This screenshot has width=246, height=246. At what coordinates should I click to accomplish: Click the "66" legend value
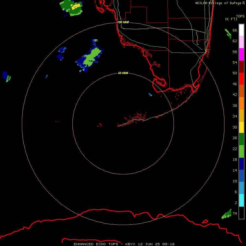point(235,30)
